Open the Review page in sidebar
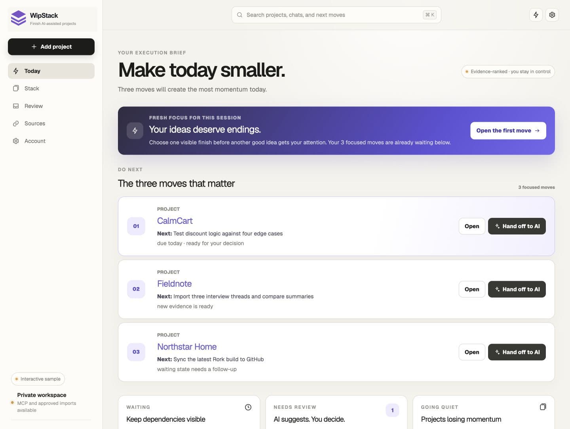Screen dimensions: 570x429 click(x=51, y=106)
